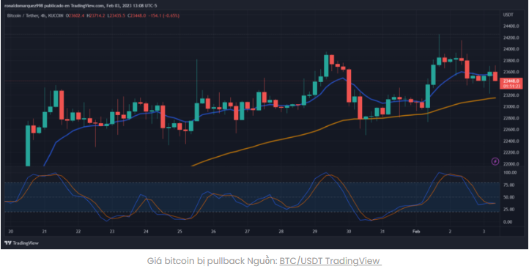Select the 22400.0 price axis label
Screen dimensions: 529x272
pos(511,141)
